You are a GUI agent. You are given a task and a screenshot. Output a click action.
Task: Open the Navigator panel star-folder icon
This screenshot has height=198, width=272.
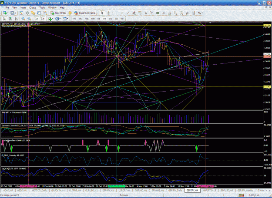(33, 13)
